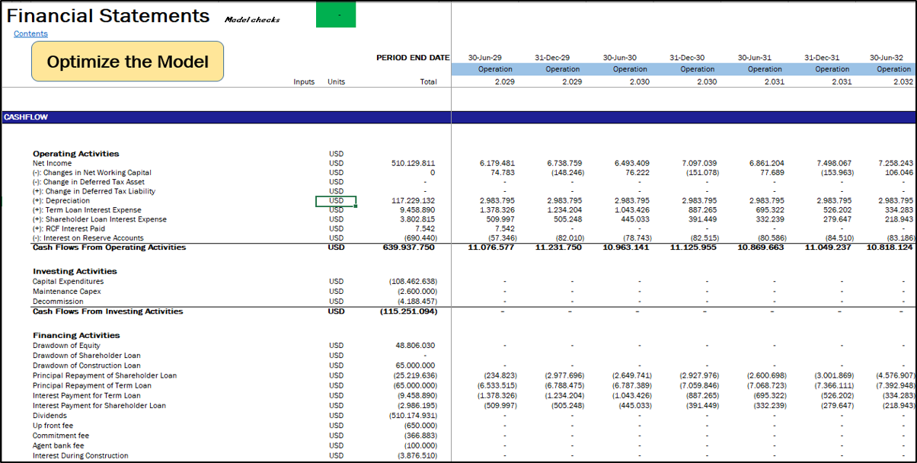This screenshot has width=917, height=463.
Task: Select the Depreciation USD units cell
Action: pyautogui.click(x=336, y=201)
